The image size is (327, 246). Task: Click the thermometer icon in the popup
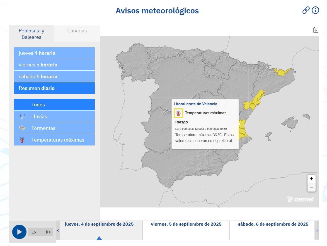click(178, 113)
